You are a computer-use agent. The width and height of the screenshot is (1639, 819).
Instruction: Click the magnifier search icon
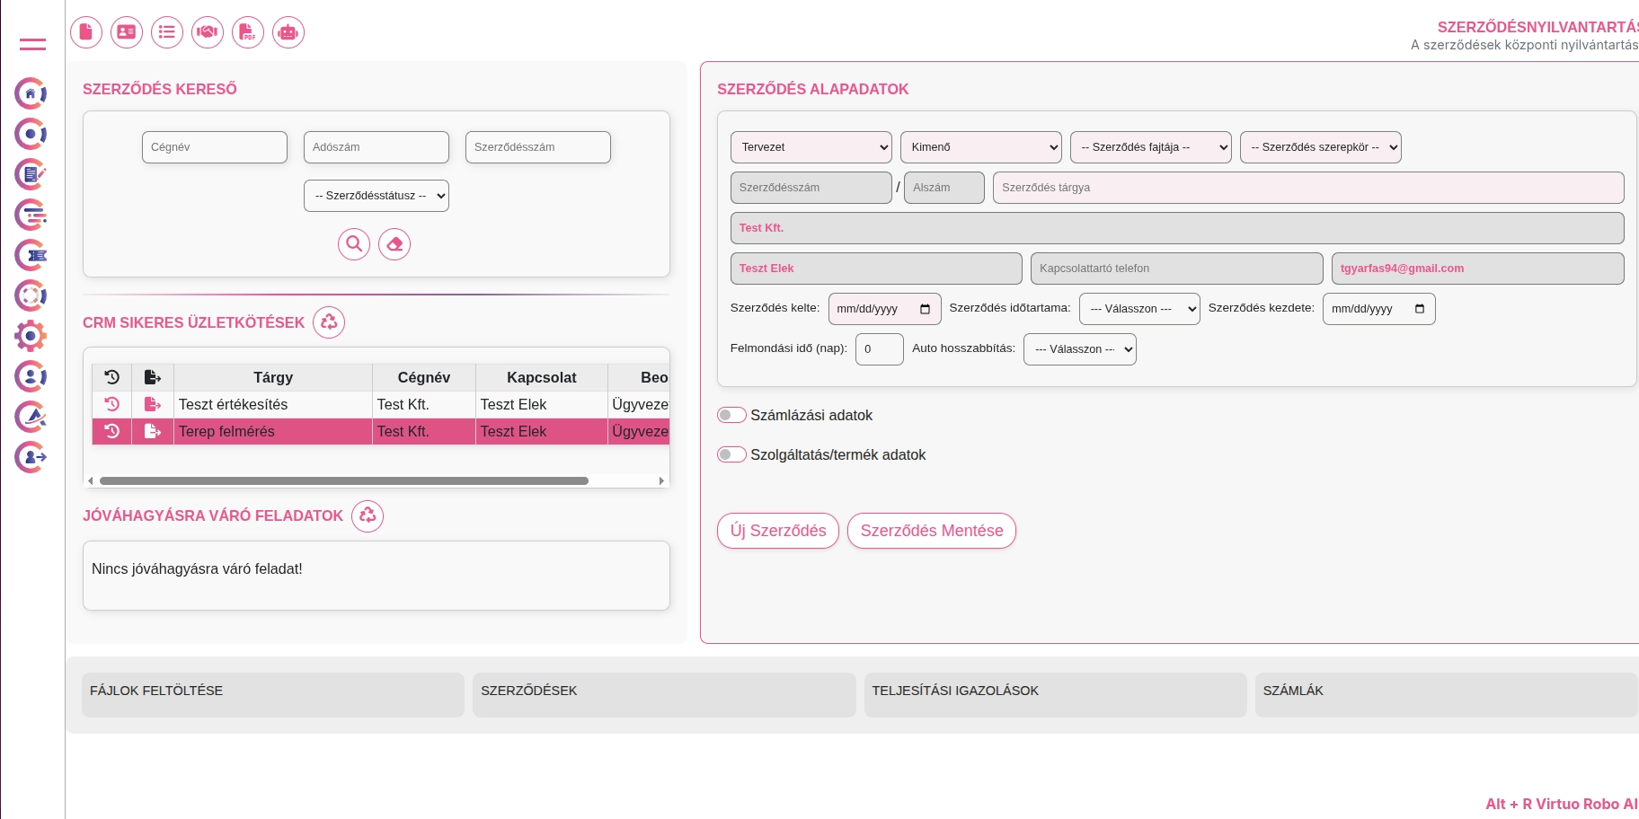[x=354, y=244]
